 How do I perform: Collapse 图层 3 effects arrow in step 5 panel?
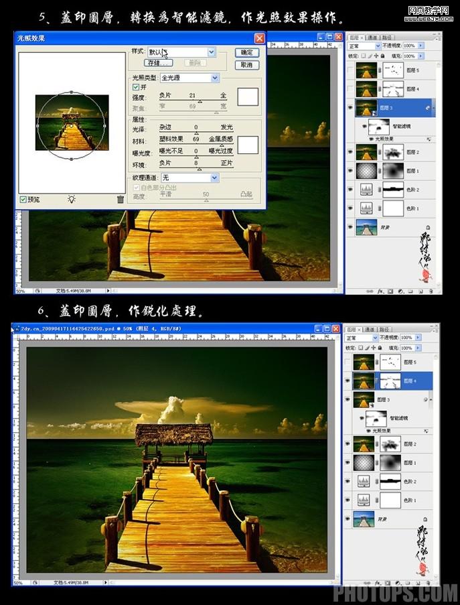434,109
